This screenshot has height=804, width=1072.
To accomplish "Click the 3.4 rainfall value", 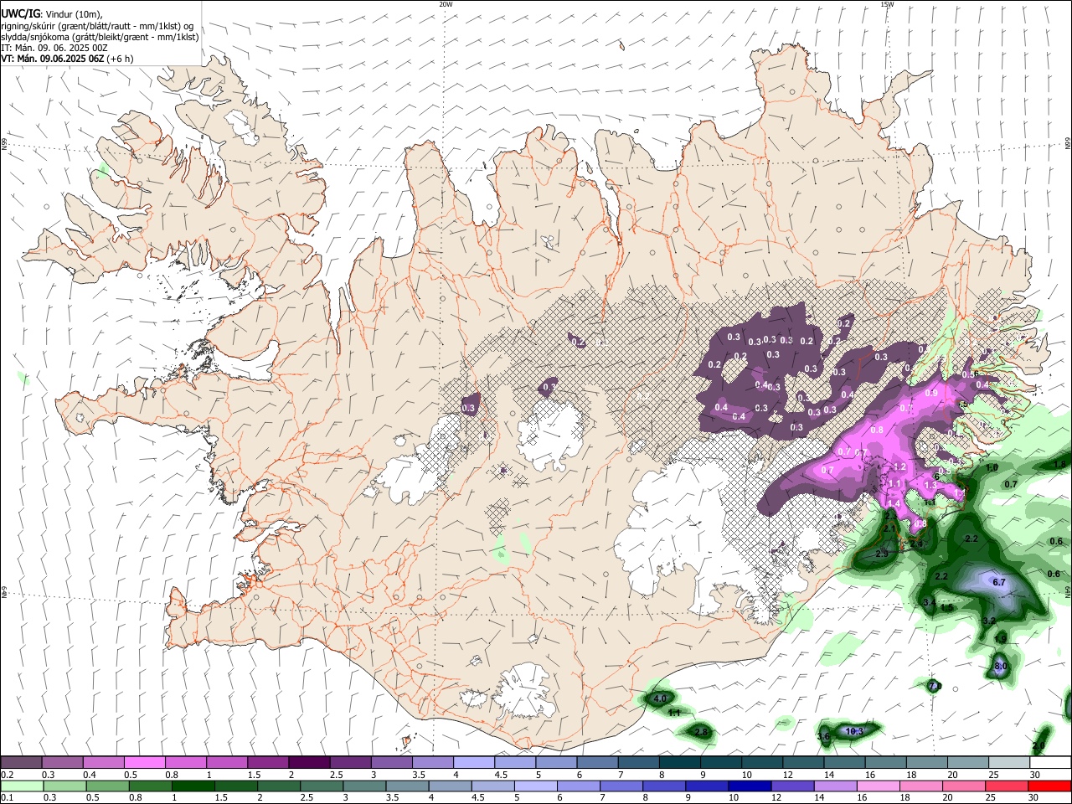I will (930, 603).
